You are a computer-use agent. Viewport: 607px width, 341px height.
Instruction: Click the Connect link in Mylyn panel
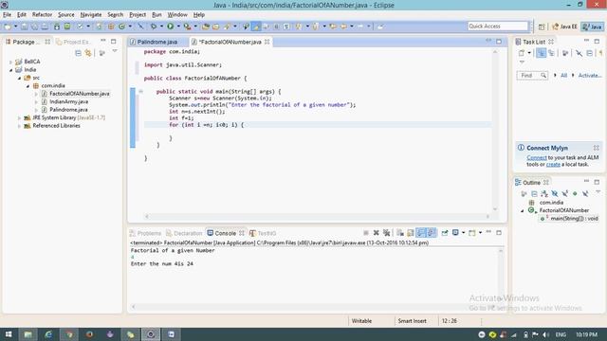[x=537, y=158]
